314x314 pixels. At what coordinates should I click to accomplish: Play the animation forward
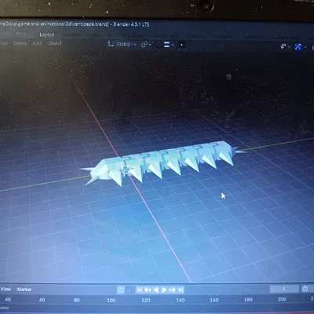click(164, 290)
